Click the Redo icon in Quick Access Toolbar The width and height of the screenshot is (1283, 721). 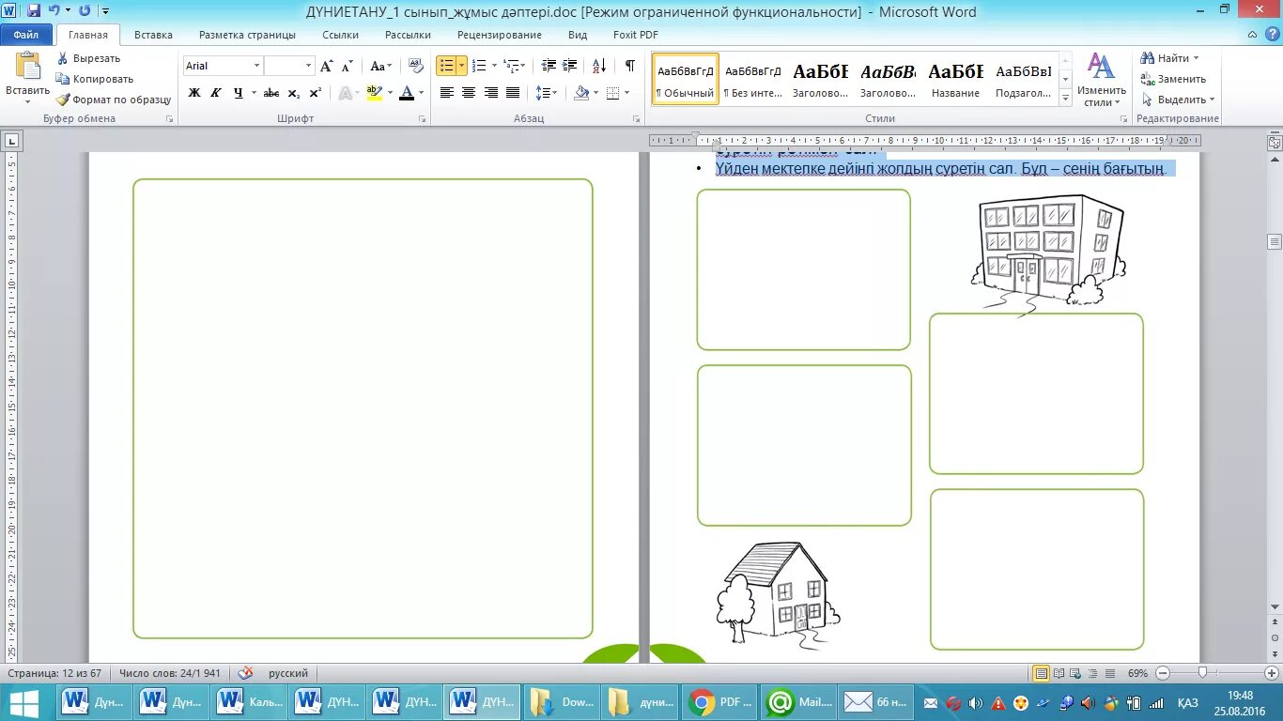point(85,11)
